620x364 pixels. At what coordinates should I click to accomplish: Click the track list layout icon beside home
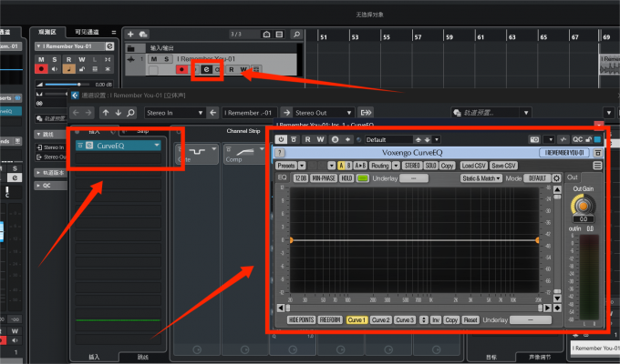pos(279,35)
